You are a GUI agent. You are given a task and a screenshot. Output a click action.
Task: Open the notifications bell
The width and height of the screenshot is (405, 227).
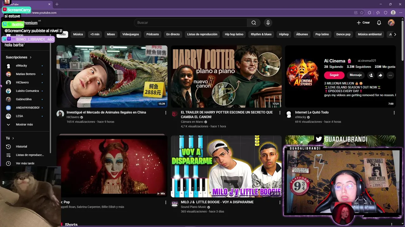(379, 23)
